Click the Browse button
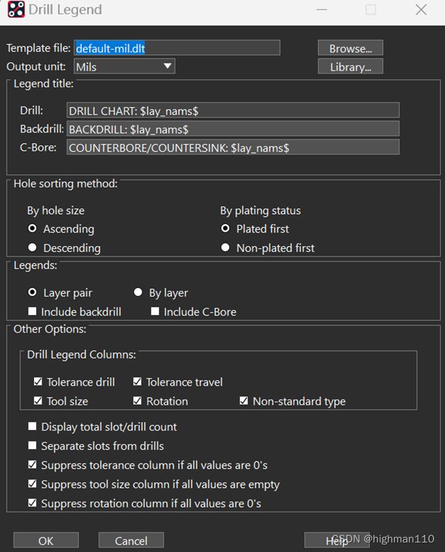 pyautogui.click(x=350, y=48)
